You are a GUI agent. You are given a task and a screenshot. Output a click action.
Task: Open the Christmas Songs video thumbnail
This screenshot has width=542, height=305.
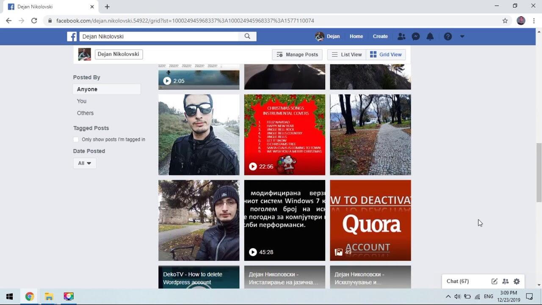(x=285, y=135)
